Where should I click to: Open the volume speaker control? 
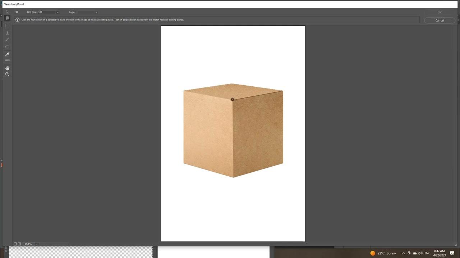coord(420,253)
